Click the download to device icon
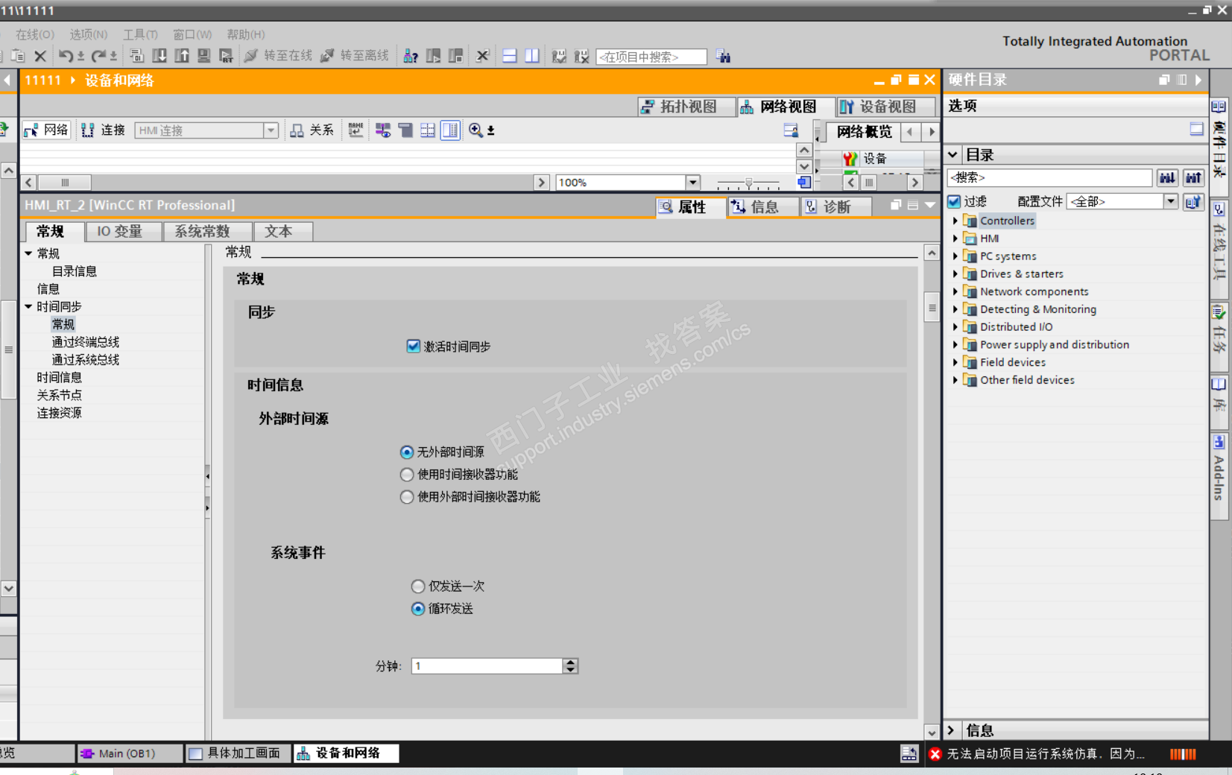 (159, 56)
